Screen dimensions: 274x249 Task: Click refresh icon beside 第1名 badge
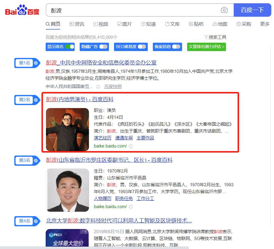tap(36, 63)
